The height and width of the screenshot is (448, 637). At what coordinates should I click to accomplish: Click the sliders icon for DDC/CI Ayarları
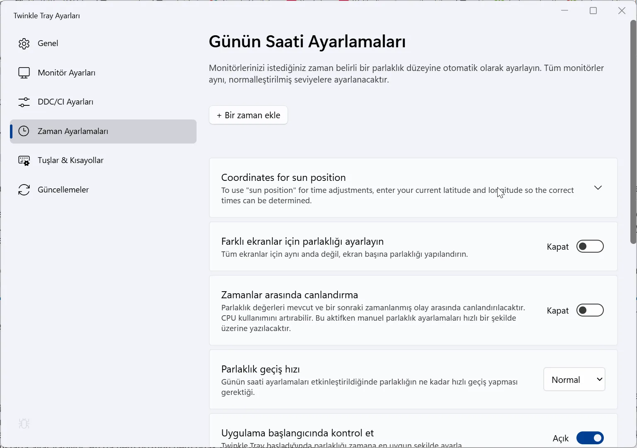coord(24,102)
